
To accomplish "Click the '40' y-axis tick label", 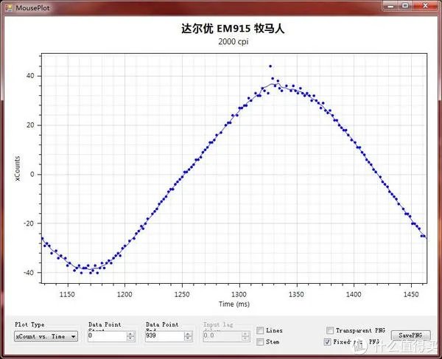I will pos(30,76).
